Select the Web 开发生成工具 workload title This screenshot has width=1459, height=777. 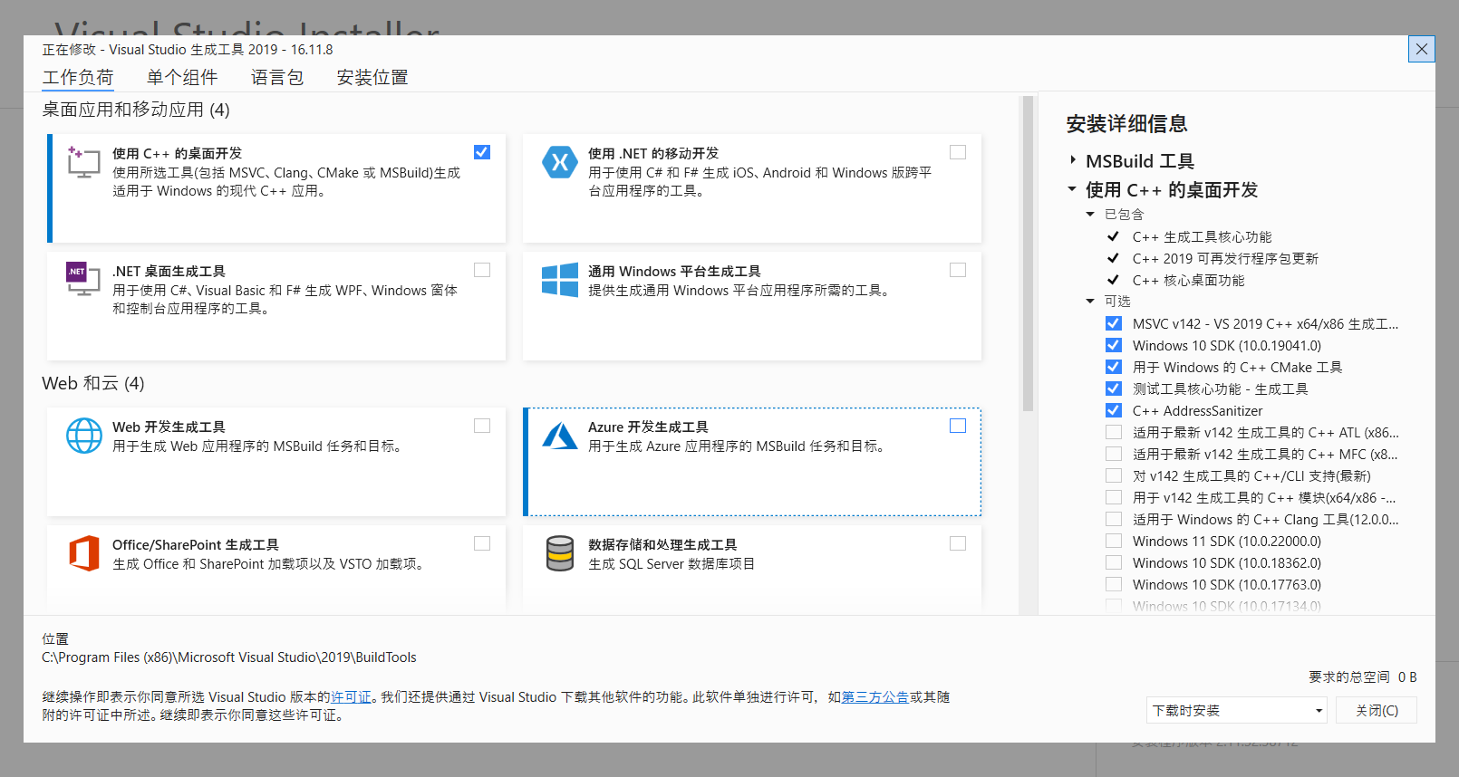(x=169, y=427)
